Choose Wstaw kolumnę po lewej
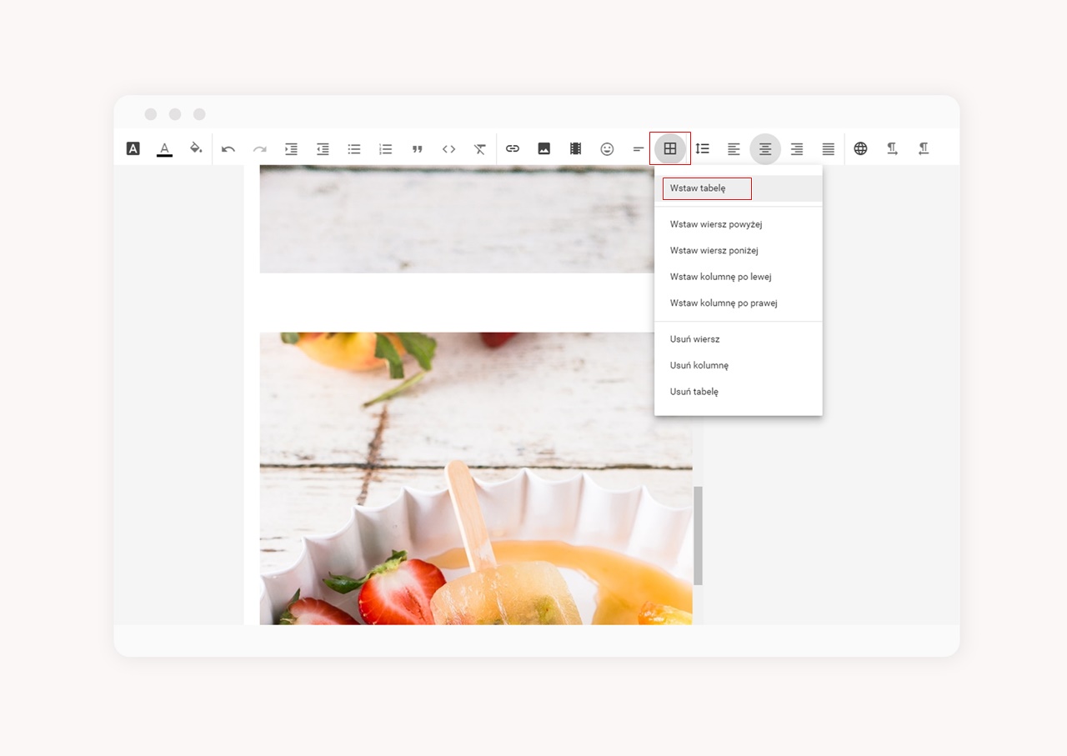The image size is (1067, 756). 739,277
